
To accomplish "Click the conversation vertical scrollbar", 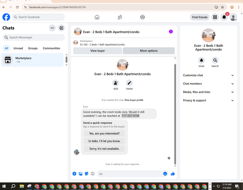I will pos(175,114).
